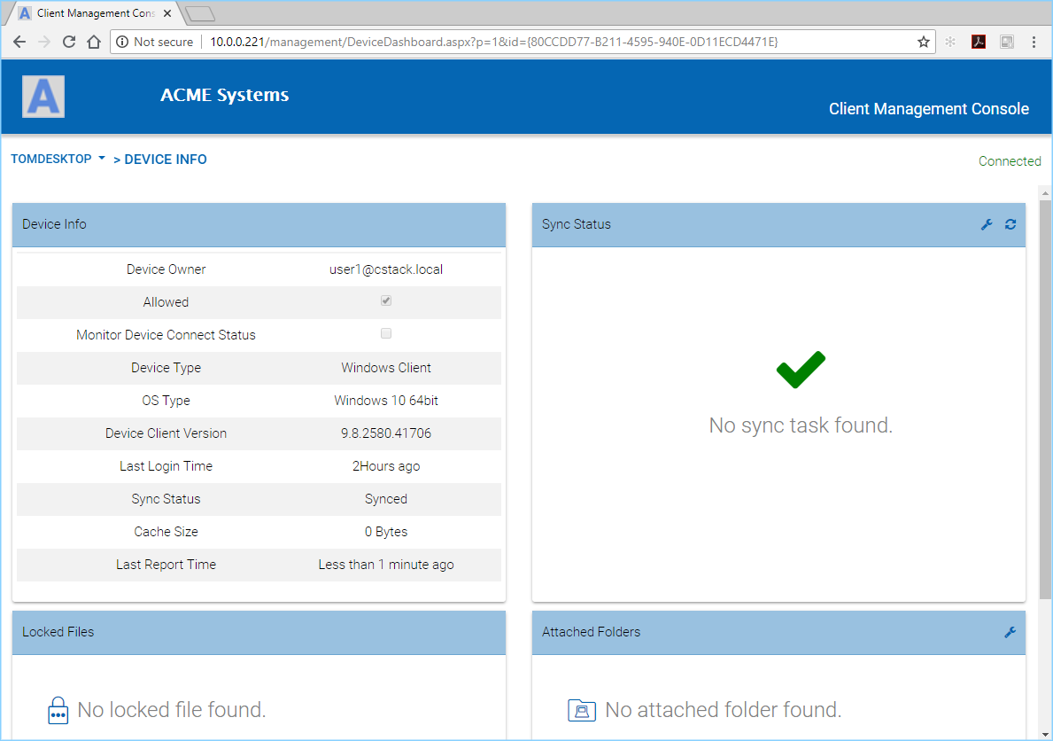Screen dimensions: 1053x741
Task: Enable Monitor Device Connect Status
Action: click(385, 333)
